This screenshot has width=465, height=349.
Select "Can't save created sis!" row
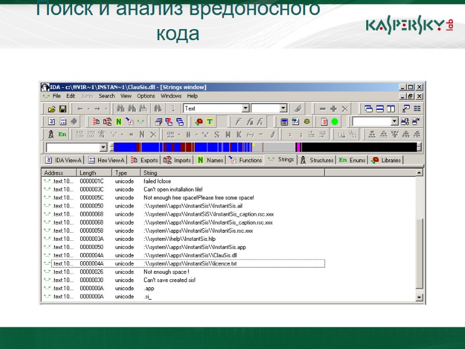tap(184, 280)
